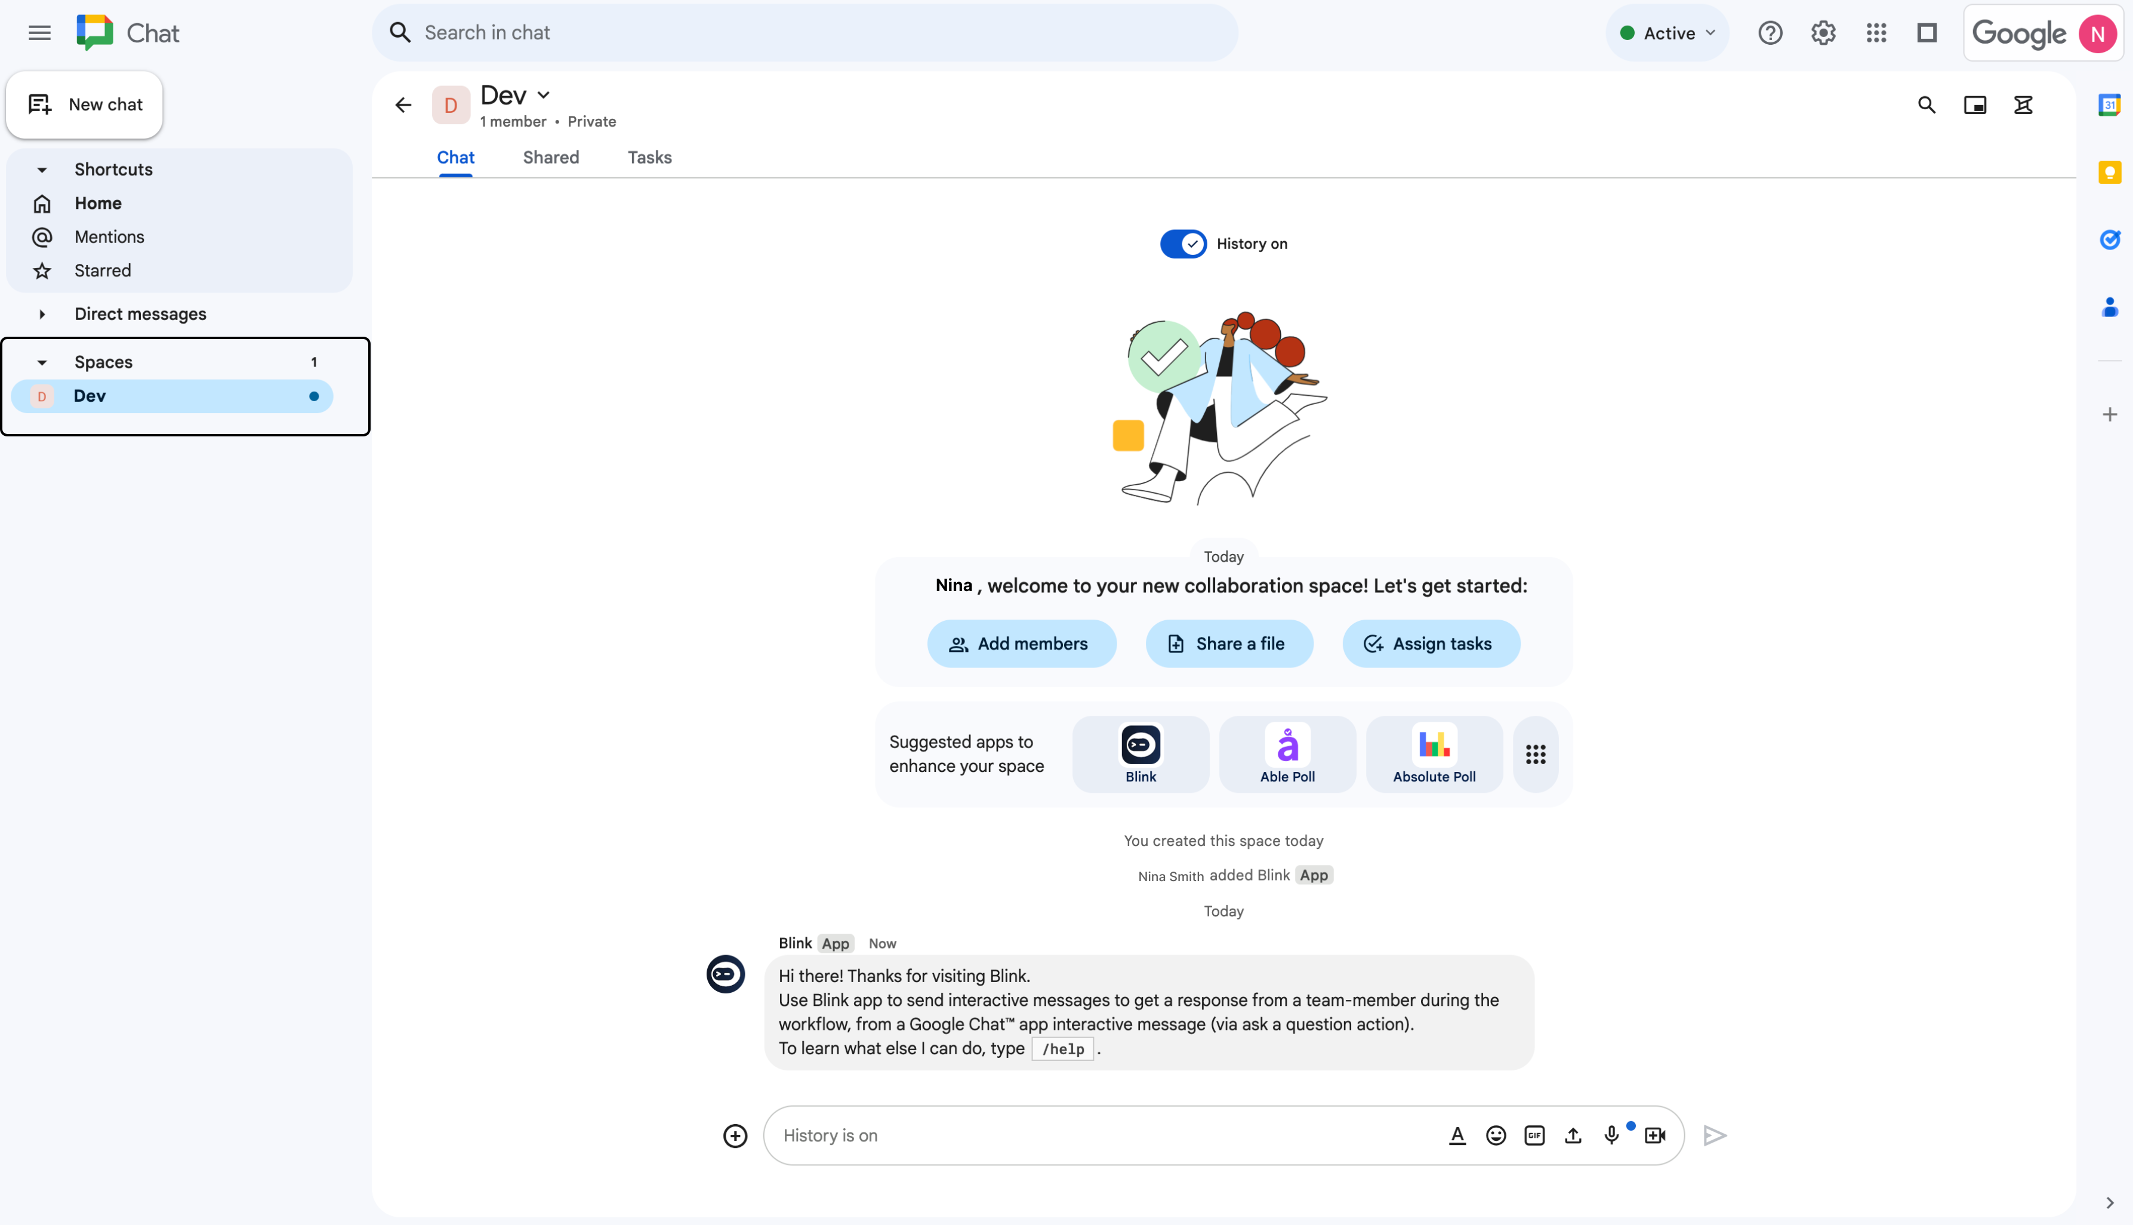Expand the Direct messages section
Image resolution: width=2133 pixels, height=1225 pixels.
tap(41, 314)
